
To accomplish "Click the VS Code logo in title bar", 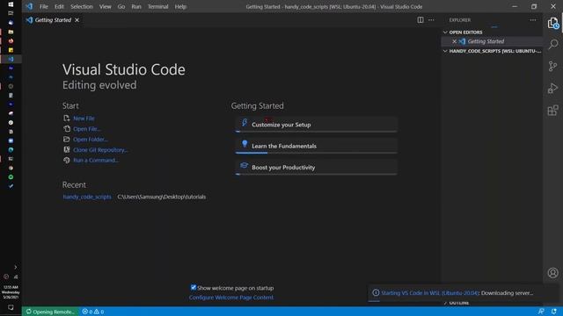I will point(29,6).
